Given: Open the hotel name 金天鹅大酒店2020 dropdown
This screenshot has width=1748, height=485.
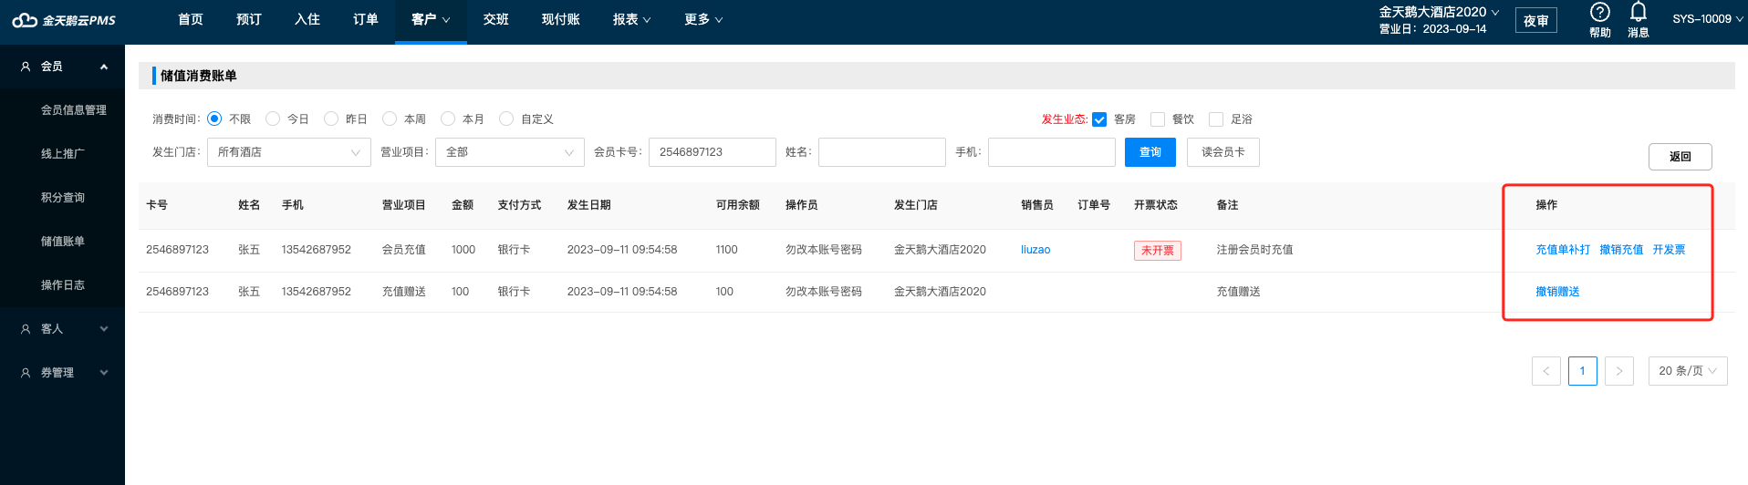Looking at the screenshot, I should click(1439, 12).
